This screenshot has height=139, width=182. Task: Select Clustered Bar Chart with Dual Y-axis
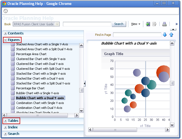[40, 64]
